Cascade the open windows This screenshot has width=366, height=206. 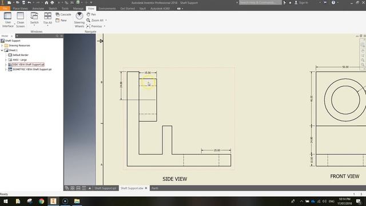click(x=63, y=14)
